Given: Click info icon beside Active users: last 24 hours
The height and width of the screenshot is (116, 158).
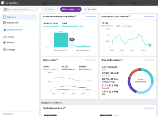Looking at the screenshot, I should pyautogui.click(x=129, y=16).
